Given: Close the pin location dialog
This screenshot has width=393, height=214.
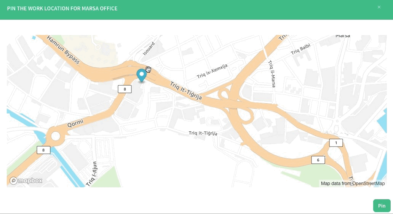Looking at the screenshot, I should coord(379,7).
